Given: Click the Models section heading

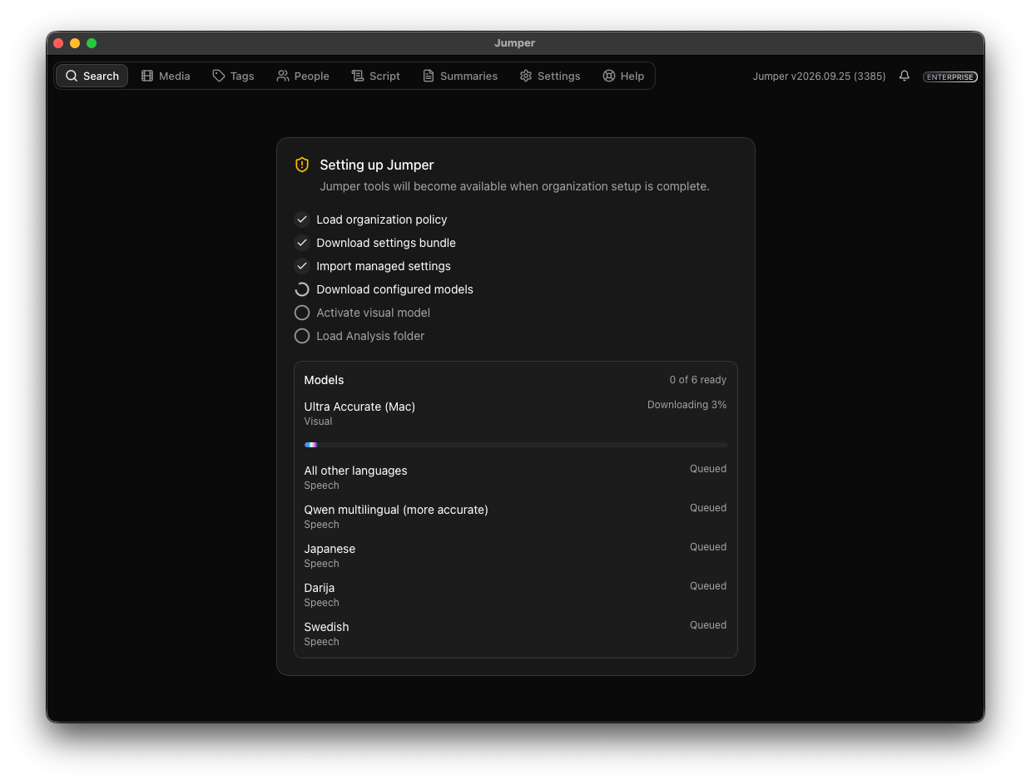Looking at the screenshot, I should click(x=324, y=380).
